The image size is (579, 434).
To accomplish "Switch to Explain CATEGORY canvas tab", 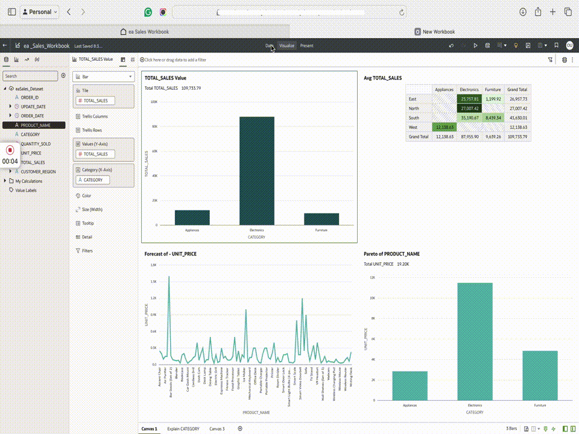I will coord(183,429).
